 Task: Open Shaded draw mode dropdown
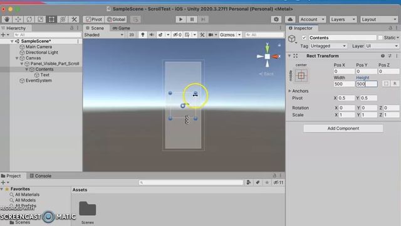[x=103, y=35]
